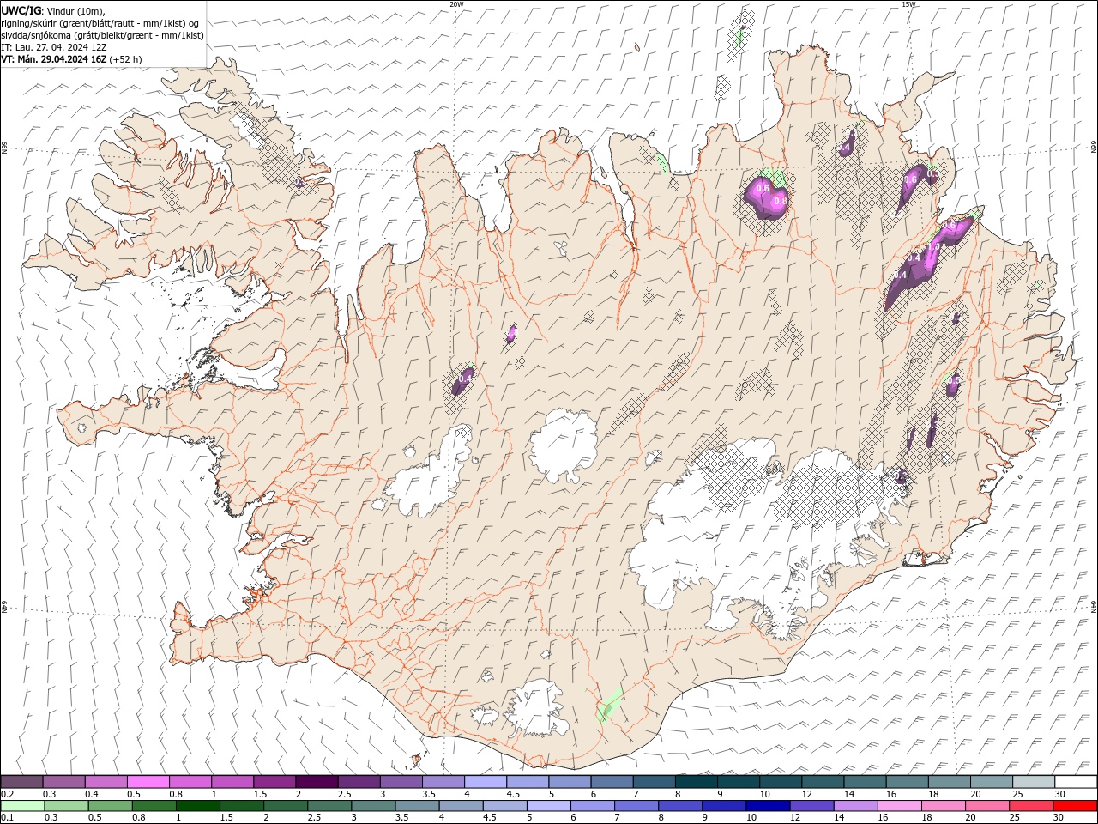Pick upper legend swatch between 3.5 and 4
This screenshot has height=824, width=1098.
click(x=443, y=781)
